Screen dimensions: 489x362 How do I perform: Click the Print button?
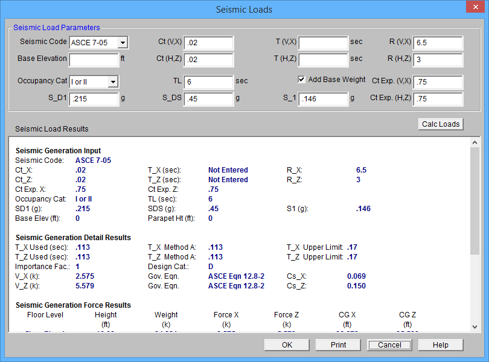338,345
